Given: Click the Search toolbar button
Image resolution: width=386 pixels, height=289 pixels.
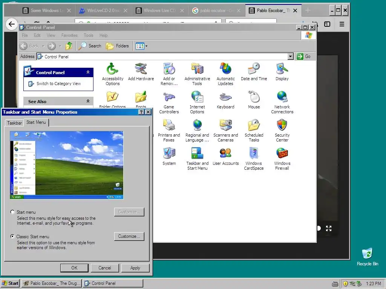Looking at the screenshot, I should click(90, 46).
